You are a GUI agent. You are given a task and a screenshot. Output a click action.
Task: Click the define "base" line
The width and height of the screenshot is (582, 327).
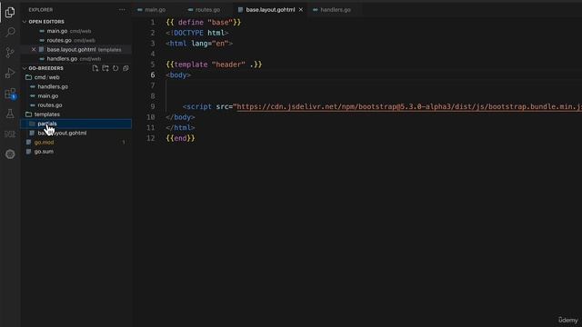tap(204, 22)
